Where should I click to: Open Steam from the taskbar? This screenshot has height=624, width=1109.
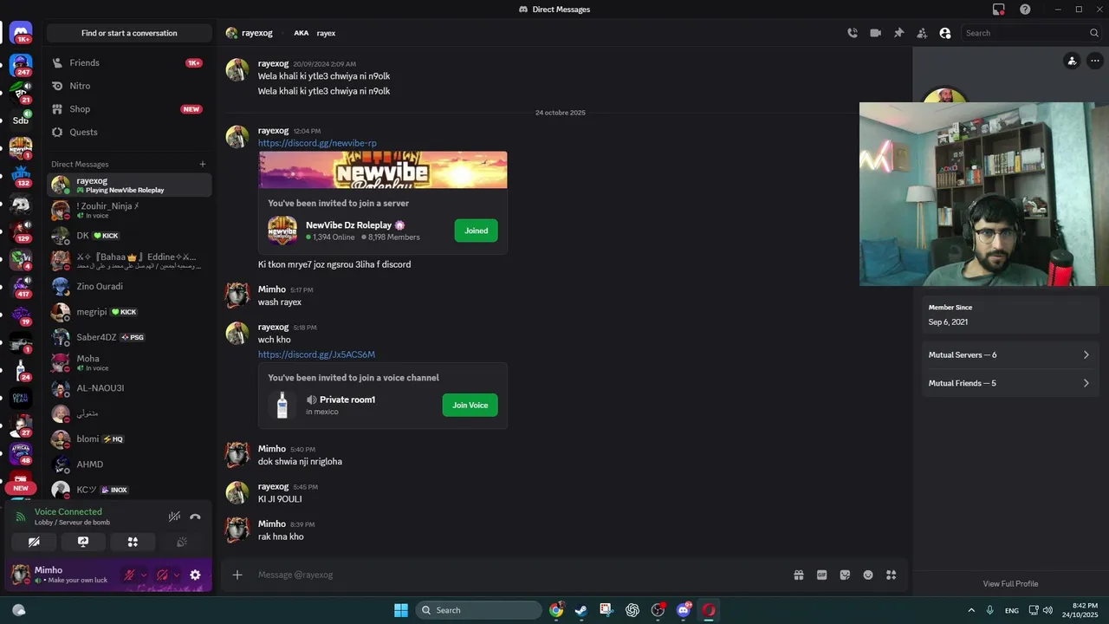click(581, 610)
